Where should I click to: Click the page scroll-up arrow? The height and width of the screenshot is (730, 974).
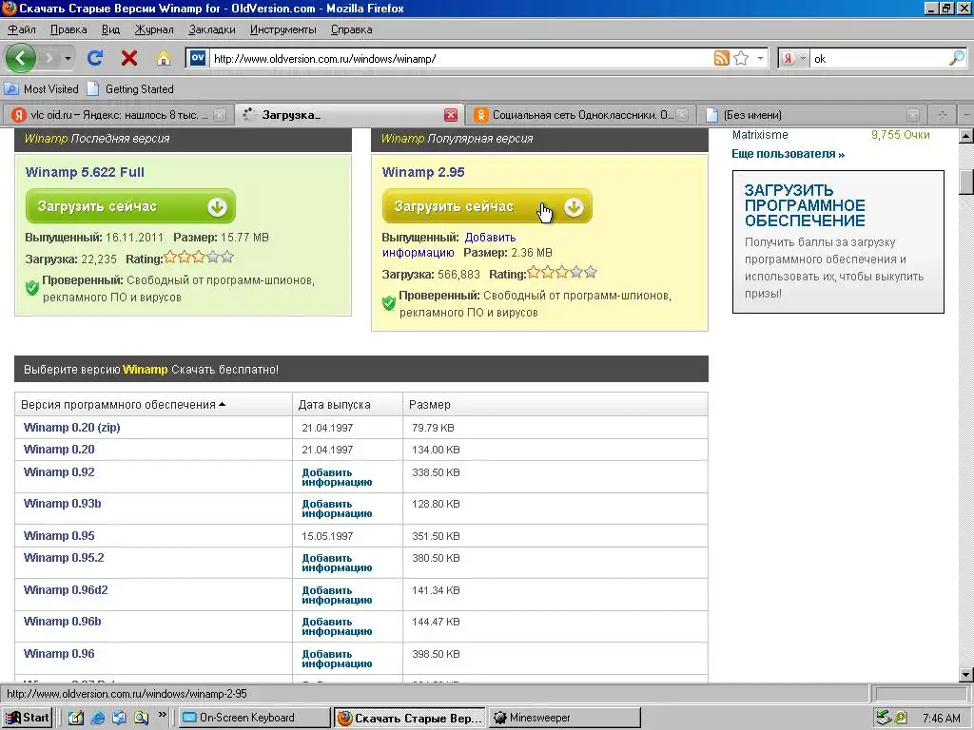(x=966, y=135)
